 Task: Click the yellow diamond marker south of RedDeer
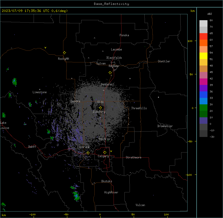(110, 73)
